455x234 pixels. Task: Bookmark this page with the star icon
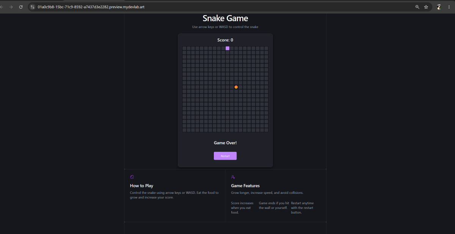(426, 7)
